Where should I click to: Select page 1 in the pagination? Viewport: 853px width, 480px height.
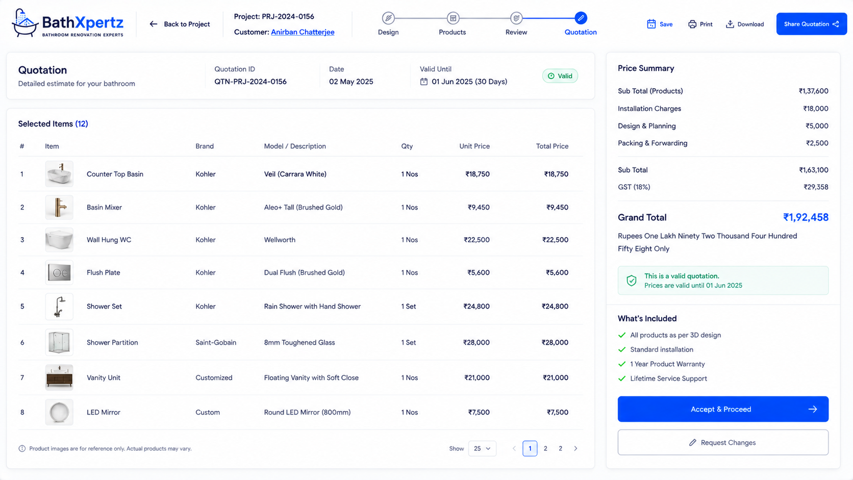tap(530, 448)
